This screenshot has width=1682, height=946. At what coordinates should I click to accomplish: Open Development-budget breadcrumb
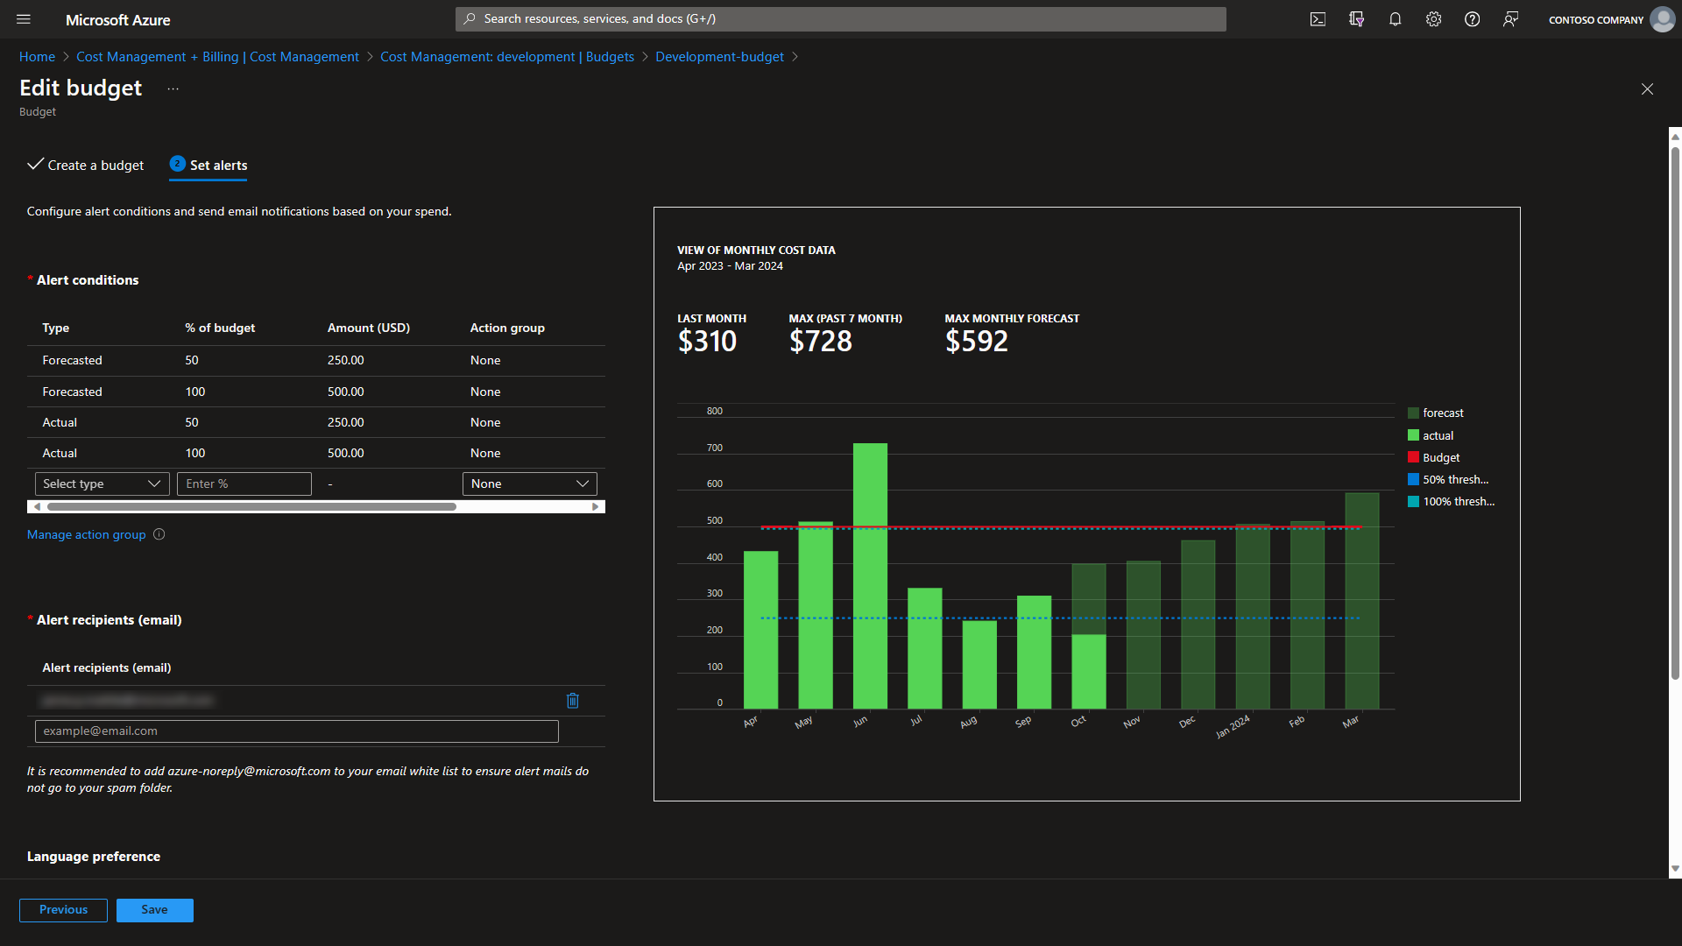pyautogui.click(x=719, y=57)
